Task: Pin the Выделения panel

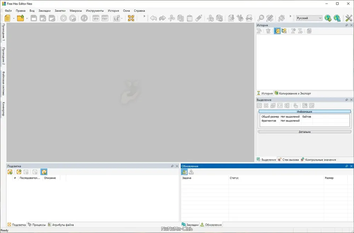Action: (x=347, y=100)
